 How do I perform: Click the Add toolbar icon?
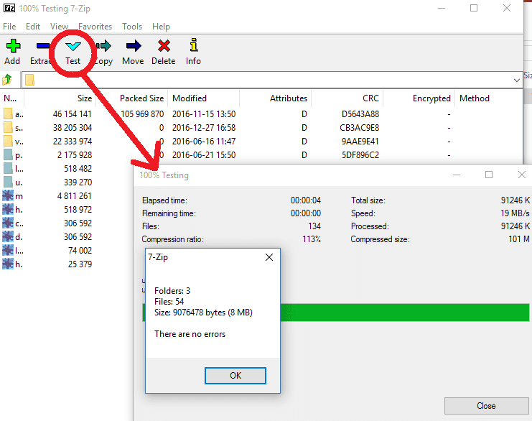[13, 46]
